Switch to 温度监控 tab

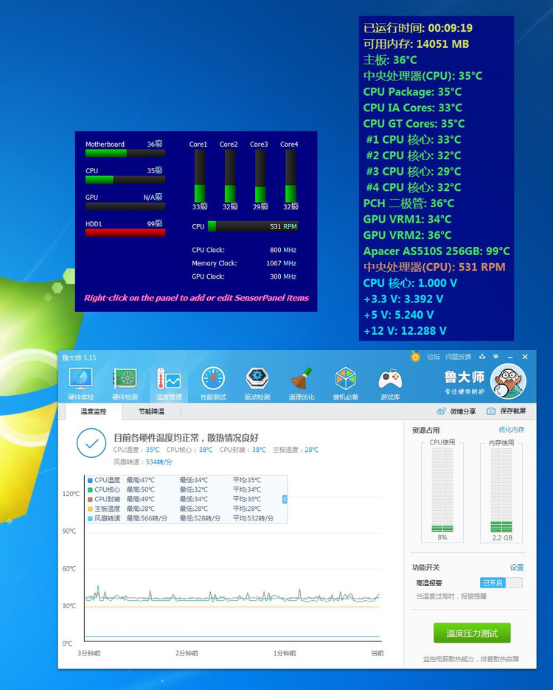[x=94, y=411]
